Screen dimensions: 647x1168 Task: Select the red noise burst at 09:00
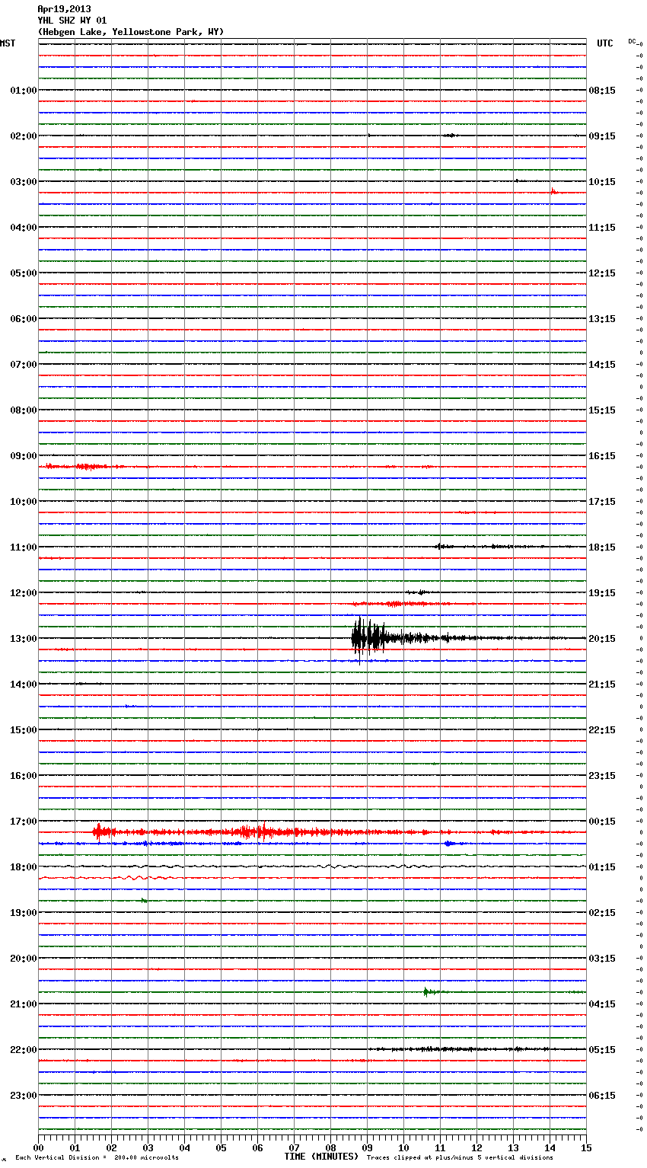(x=84, y=466)
